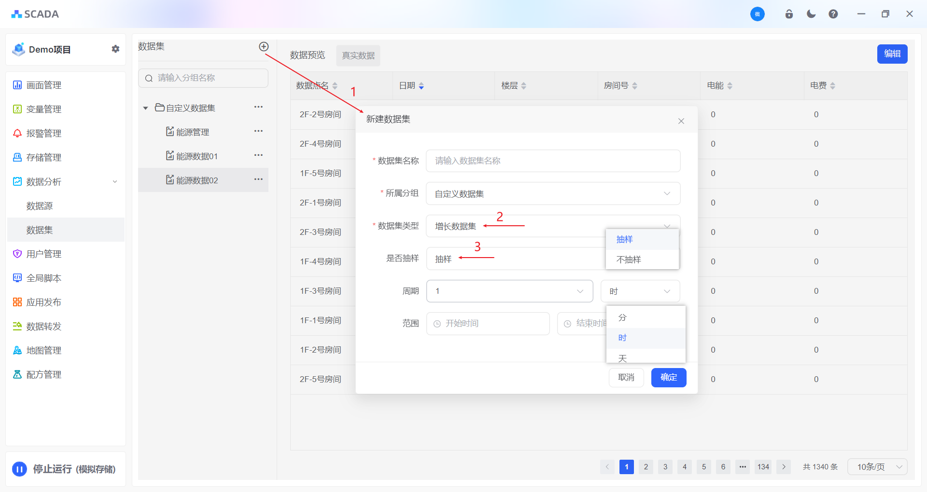Image resolution: width=927 pixels, height=492 pixels.
Task: Click the add dataset plus icon
Action: tap(264, 47)
